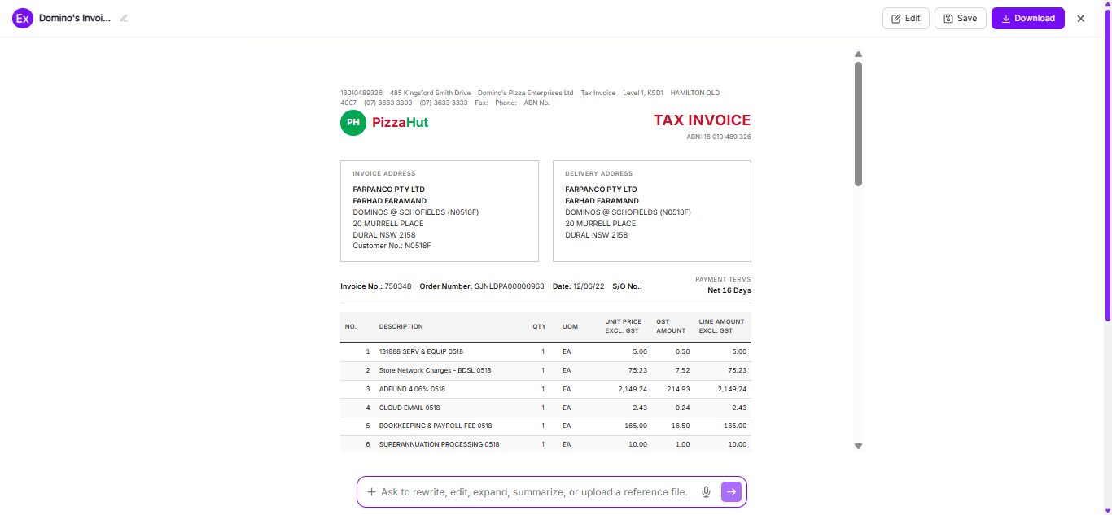The image size is (1112, 515).
Task: Click Customer No.: N0518F line
Action: (x=392, y=246)
